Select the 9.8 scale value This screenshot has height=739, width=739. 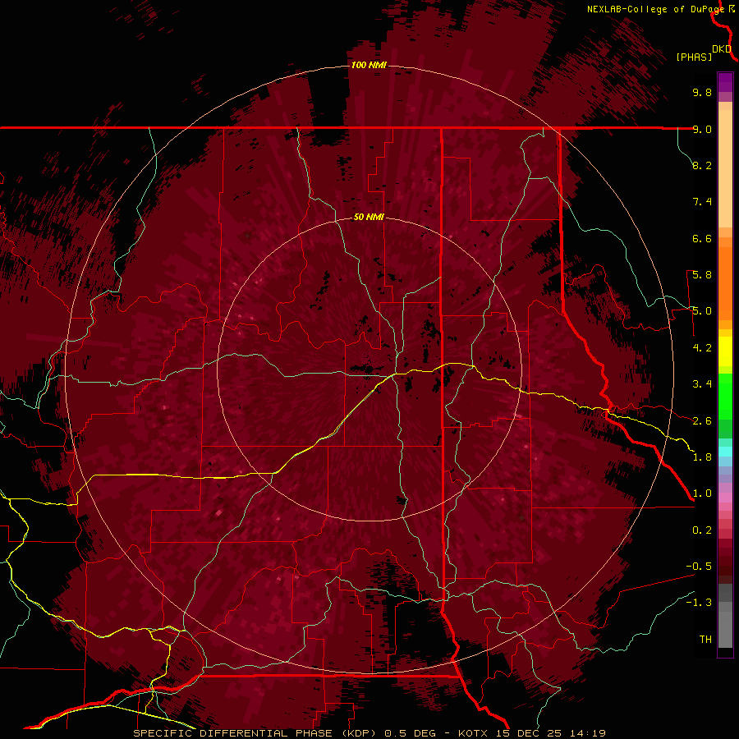click(x=702, y=92)
